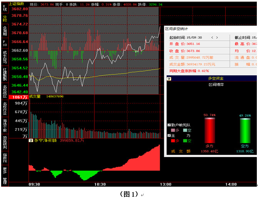
Task: Select the green 空方 bar
Action: click(245, 130)
